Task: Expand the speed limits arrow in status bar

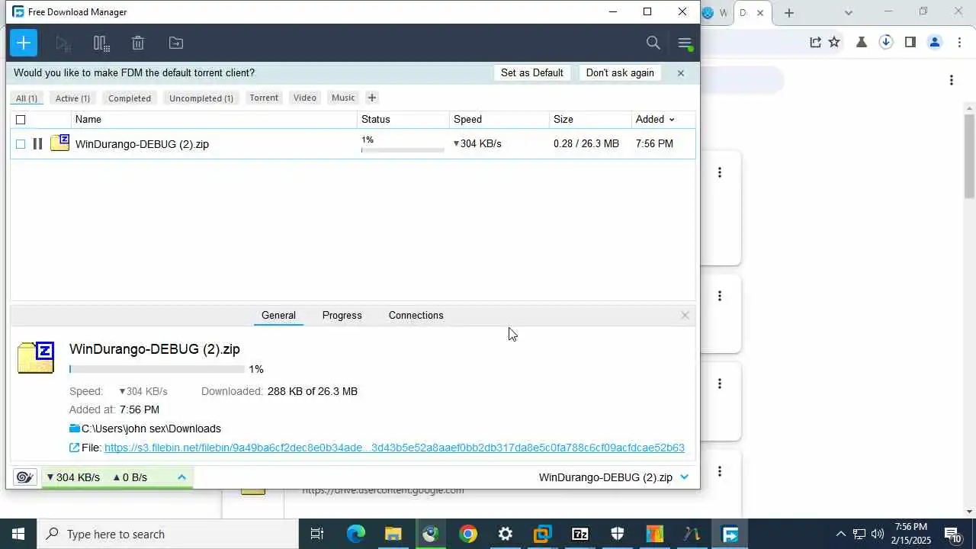Action: point(181,477)
